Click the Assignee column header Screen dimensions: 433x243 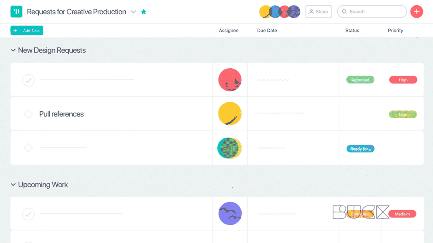tap(229, 31)
